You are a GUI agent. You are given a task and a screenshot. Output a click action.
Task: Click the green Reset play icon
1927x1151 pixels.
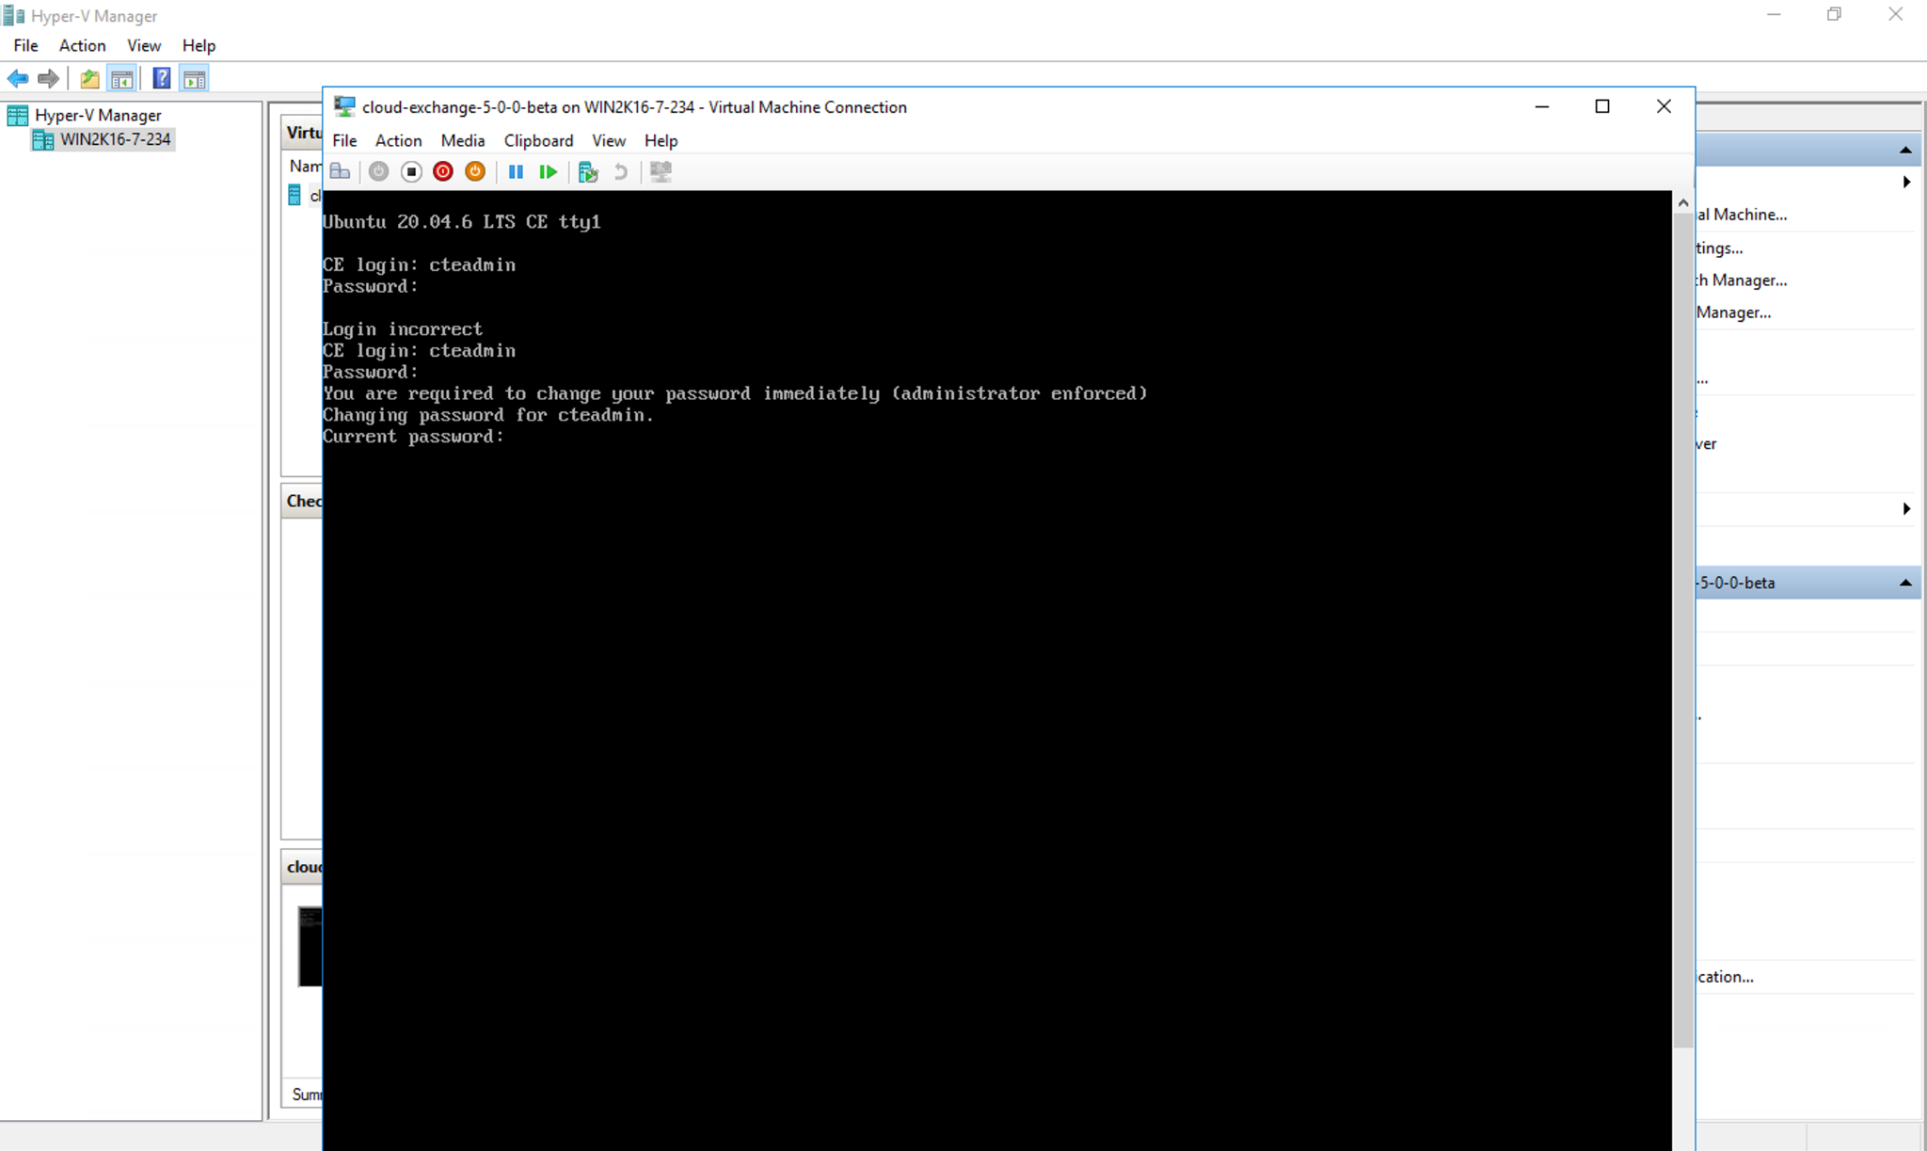tap(548, 171)
